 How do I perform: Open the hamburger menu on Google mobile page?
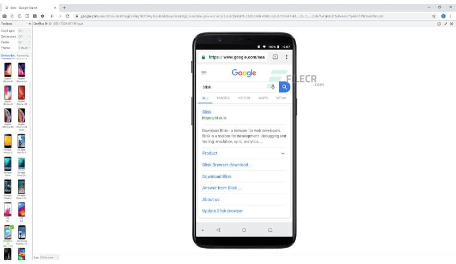point(204,73)
